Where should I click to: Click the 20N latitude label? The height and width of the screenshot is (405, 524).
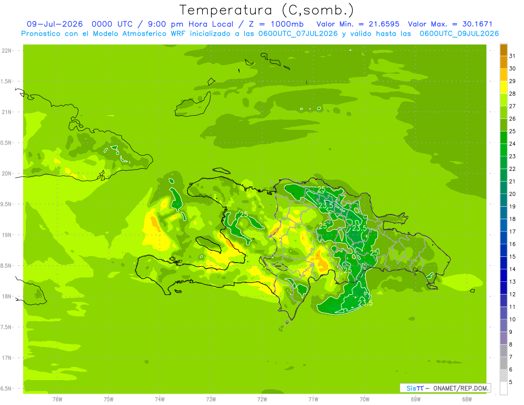pos(7,173)
